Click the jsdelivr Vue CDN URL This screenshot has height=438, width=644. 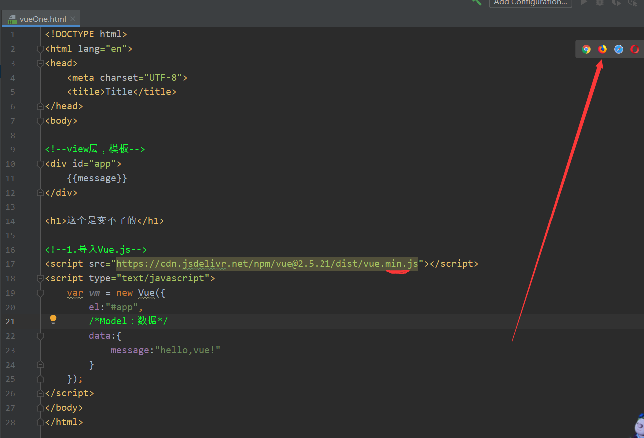[x=267, y=264]
